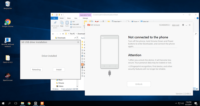Click the Name column header in Explorer
This screenshot has height=106, width=200.
tap(83, 38)
